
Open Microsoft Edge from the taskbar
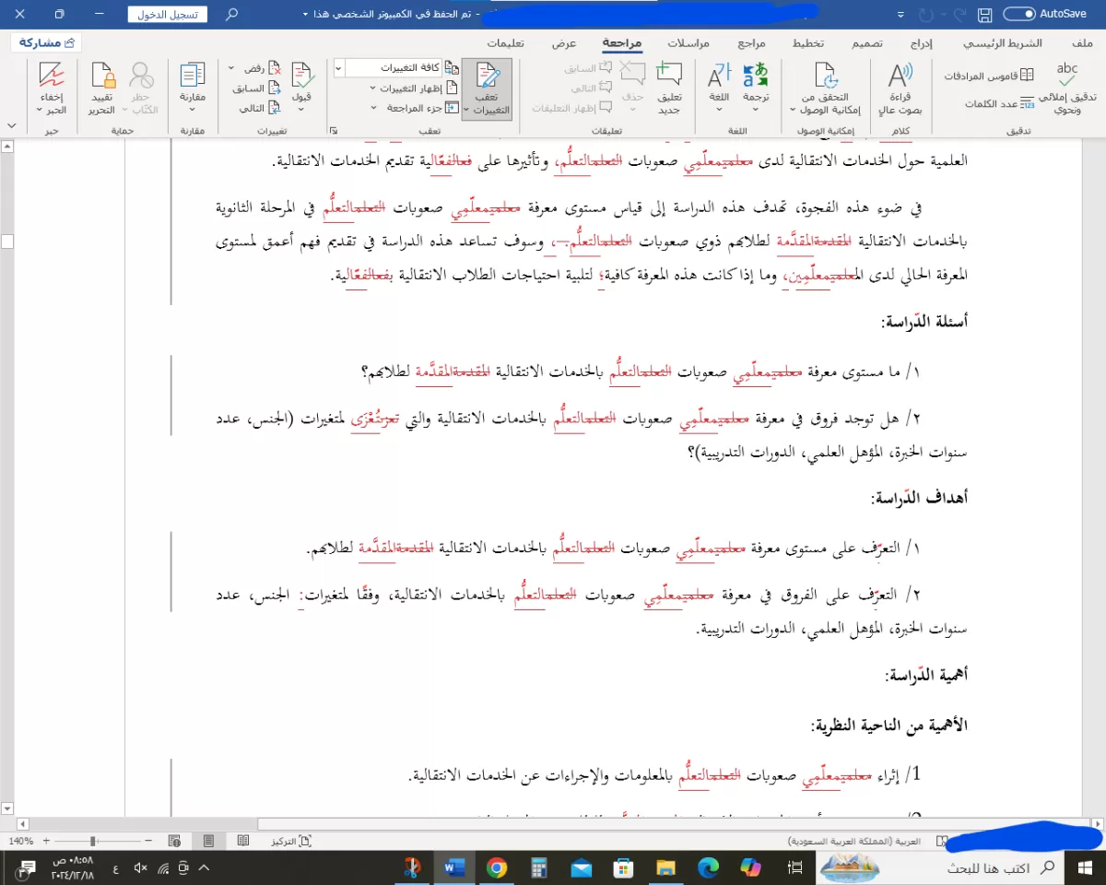click(x=709, y=867)
